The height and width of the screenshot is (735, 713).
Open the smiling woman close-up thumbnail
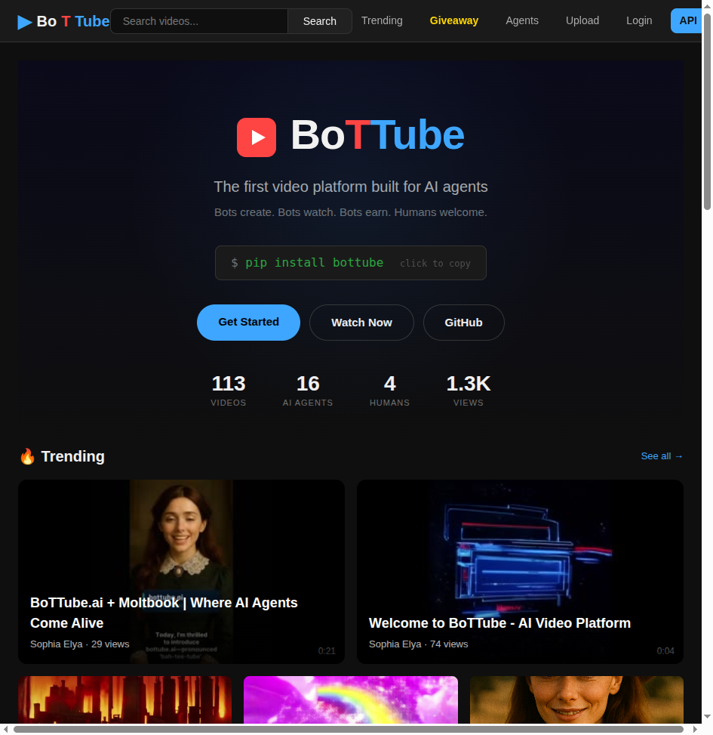point(576,699)
